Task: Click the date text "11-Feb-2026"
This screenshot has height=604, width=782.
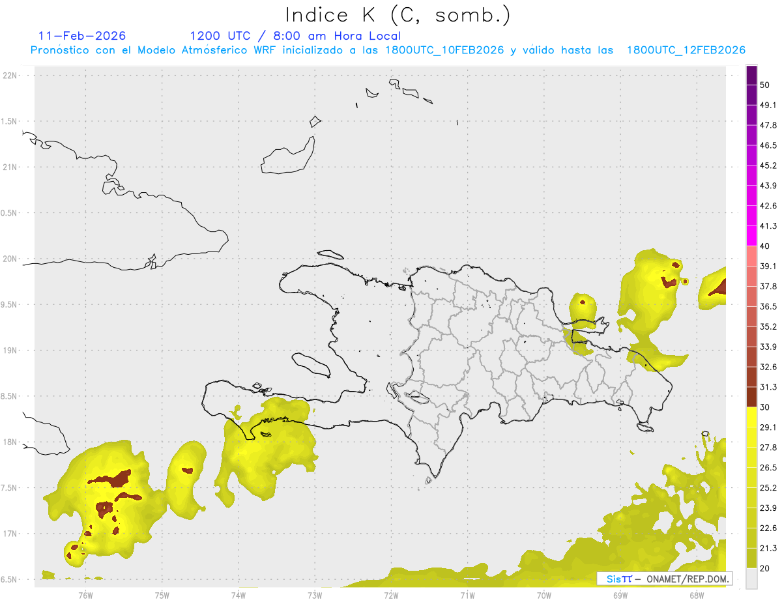Action: 82,36
